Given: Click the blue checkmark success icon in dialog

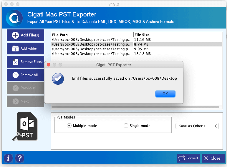Looking at the screenshot, I should click(58, 79).
